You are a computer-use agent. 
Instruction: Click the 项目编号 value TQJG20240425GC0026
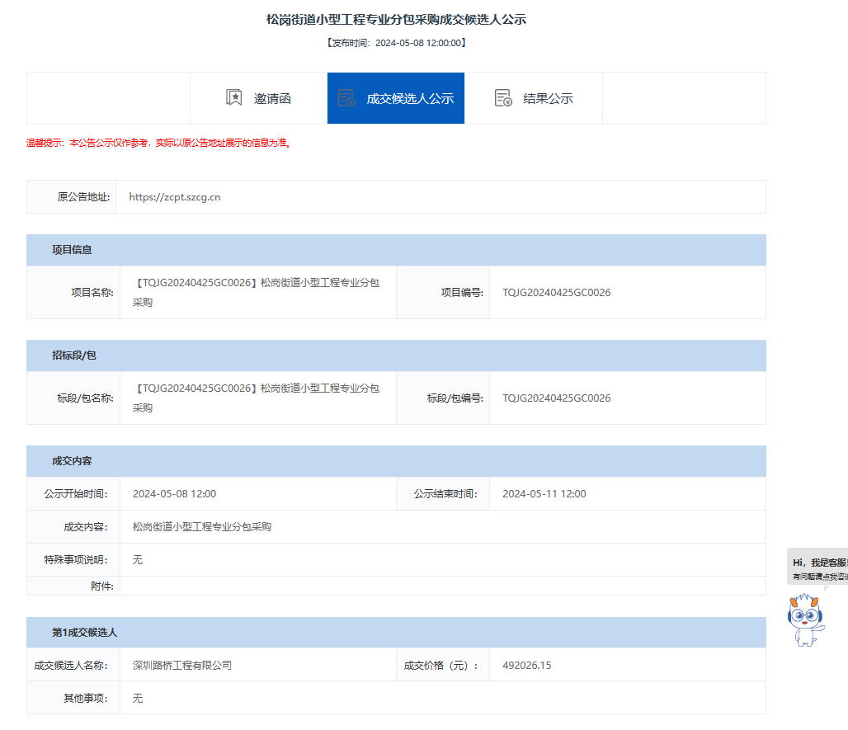click(x=557, y=293)
